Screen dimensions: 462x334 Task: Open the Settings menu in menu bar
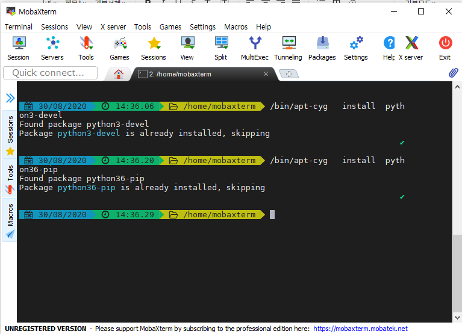click(203, 26)
